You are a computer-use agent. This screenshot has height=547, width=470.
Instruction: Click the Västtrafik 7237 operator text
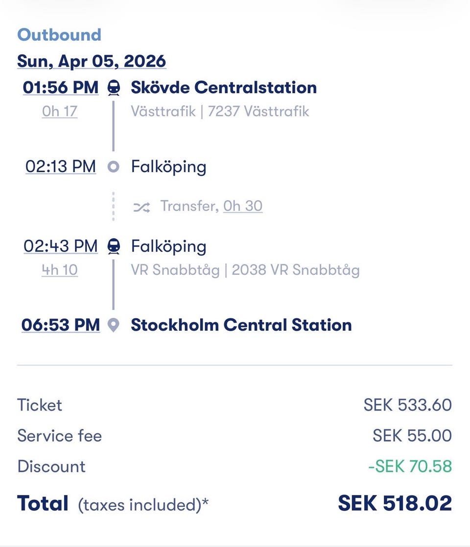click(220, 111)
